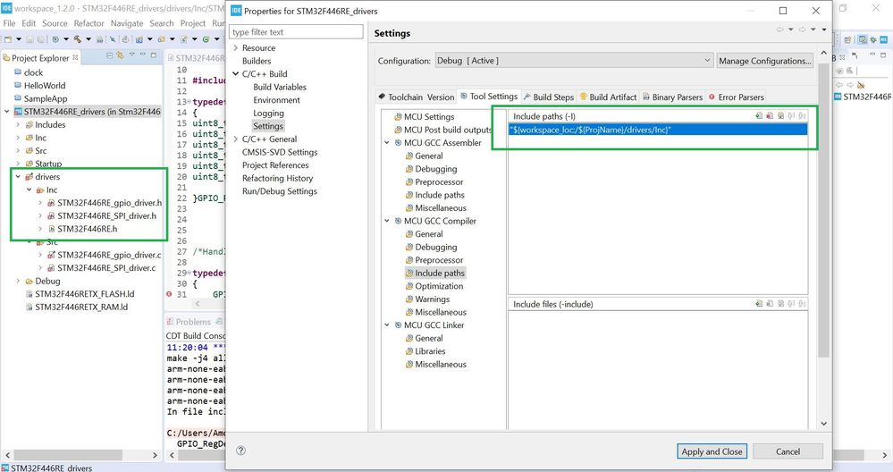The image size is (893, 472).
Task: Click the New file icon in main toolbar
Action: [x=8, y=39]
